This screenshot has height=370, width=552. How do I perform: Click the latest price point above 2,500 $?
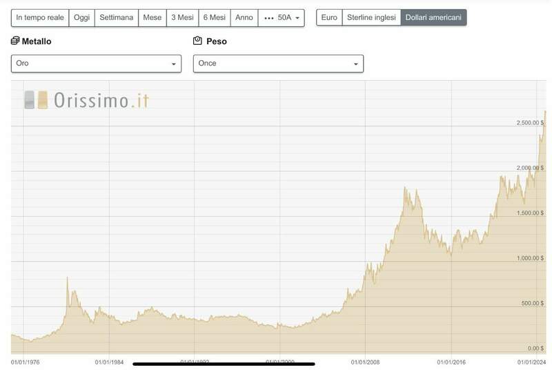[545, 112]
